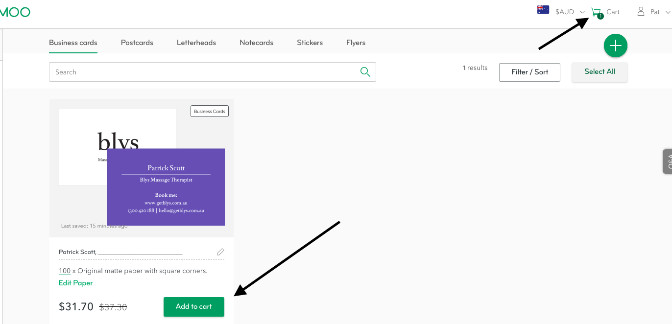This screenshot has height=324, width=672.
Task: Click the 100 quantity link
Action: pos(65,271)
